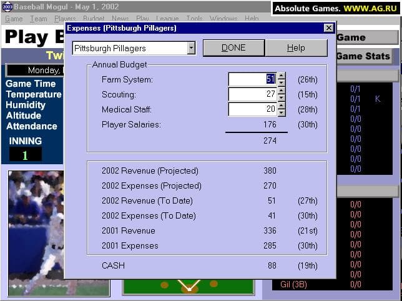Decrease the Farm System budget
402x301 pixels.
[x=282, y=82]
